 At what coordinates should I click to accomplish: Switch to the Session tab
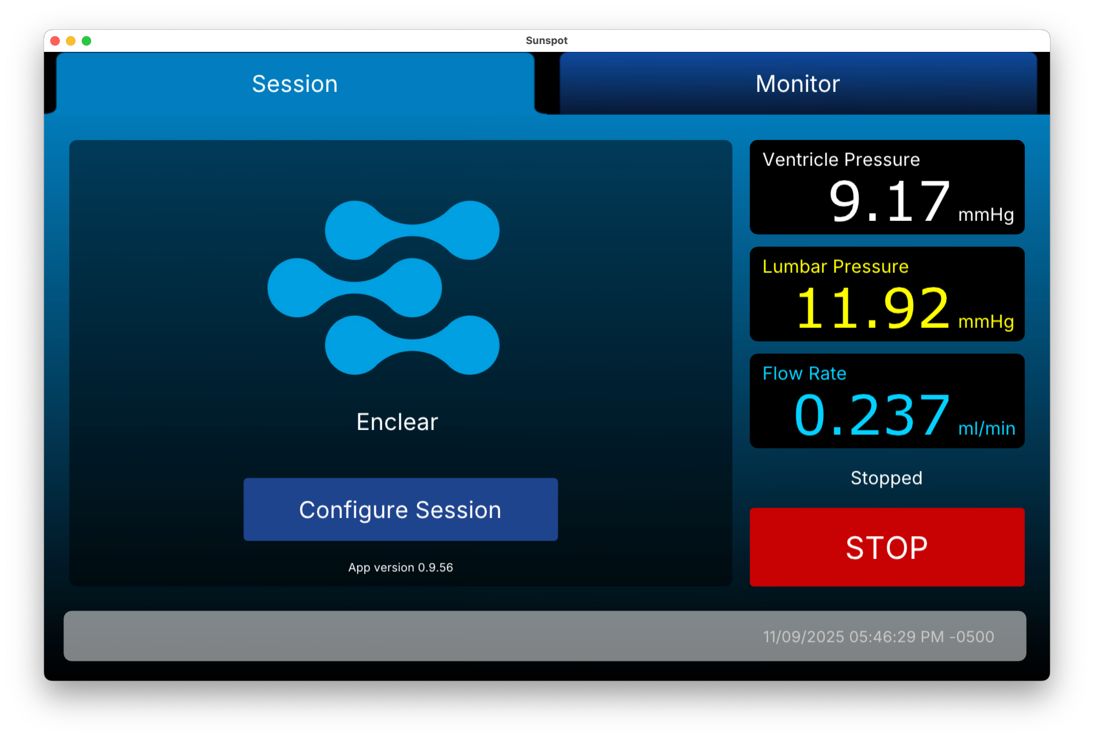click(295, 84)
